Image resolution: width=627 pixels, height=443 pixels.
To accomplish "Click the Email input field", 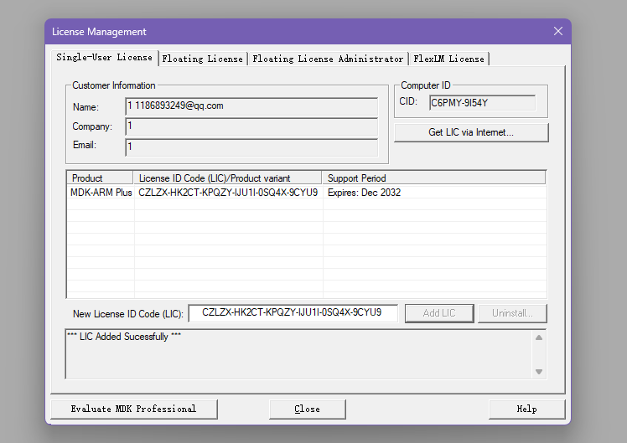I will click(x=251, y=147).
